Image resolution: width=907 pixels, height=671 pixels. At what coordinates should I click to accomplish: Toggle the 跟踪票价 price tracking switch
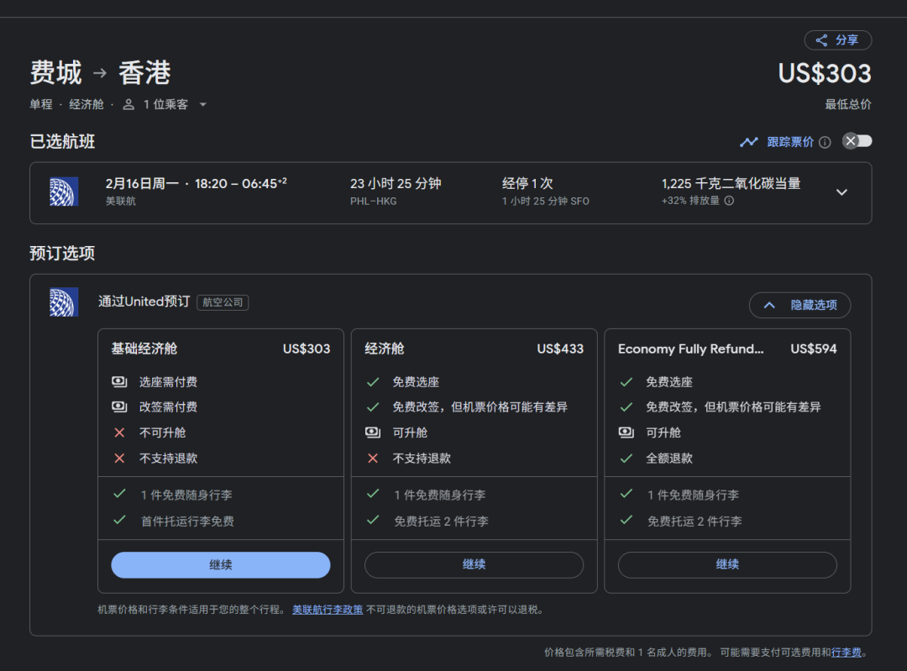click(x=857, y=141)
